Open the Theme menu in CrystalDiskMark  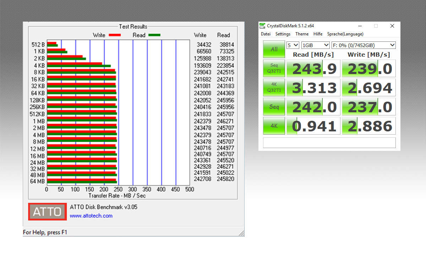(x=302, y=34)
